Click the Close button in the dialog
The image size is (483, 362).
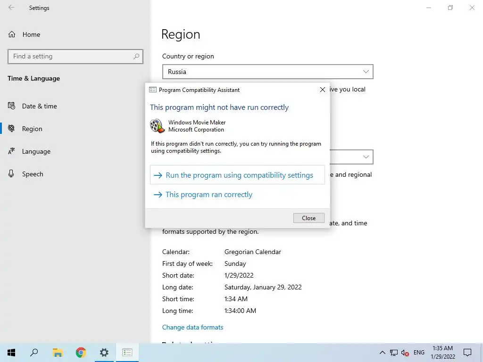coord(308,218)
